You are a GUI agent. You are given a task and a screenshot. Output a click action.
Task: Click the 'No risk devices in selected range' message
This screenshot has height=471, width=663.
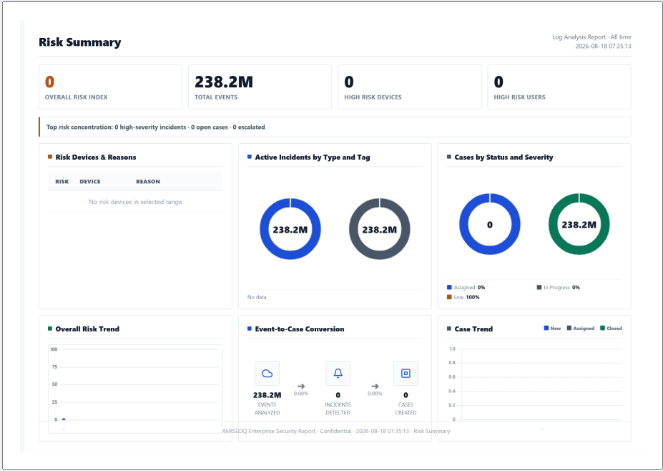tap(135, 202)
